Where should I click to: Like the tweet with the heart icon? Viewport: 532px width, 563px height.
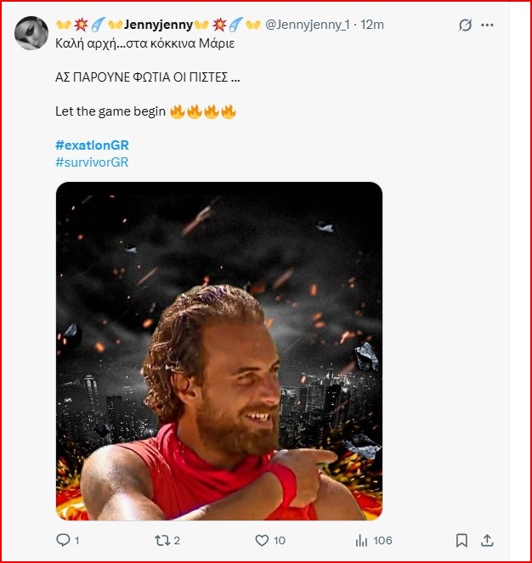pyautogui.click(x=261, y=540)
